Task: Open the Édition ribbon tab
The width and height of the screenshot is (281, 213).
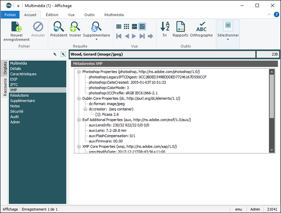Action: [x=52, y=15]
